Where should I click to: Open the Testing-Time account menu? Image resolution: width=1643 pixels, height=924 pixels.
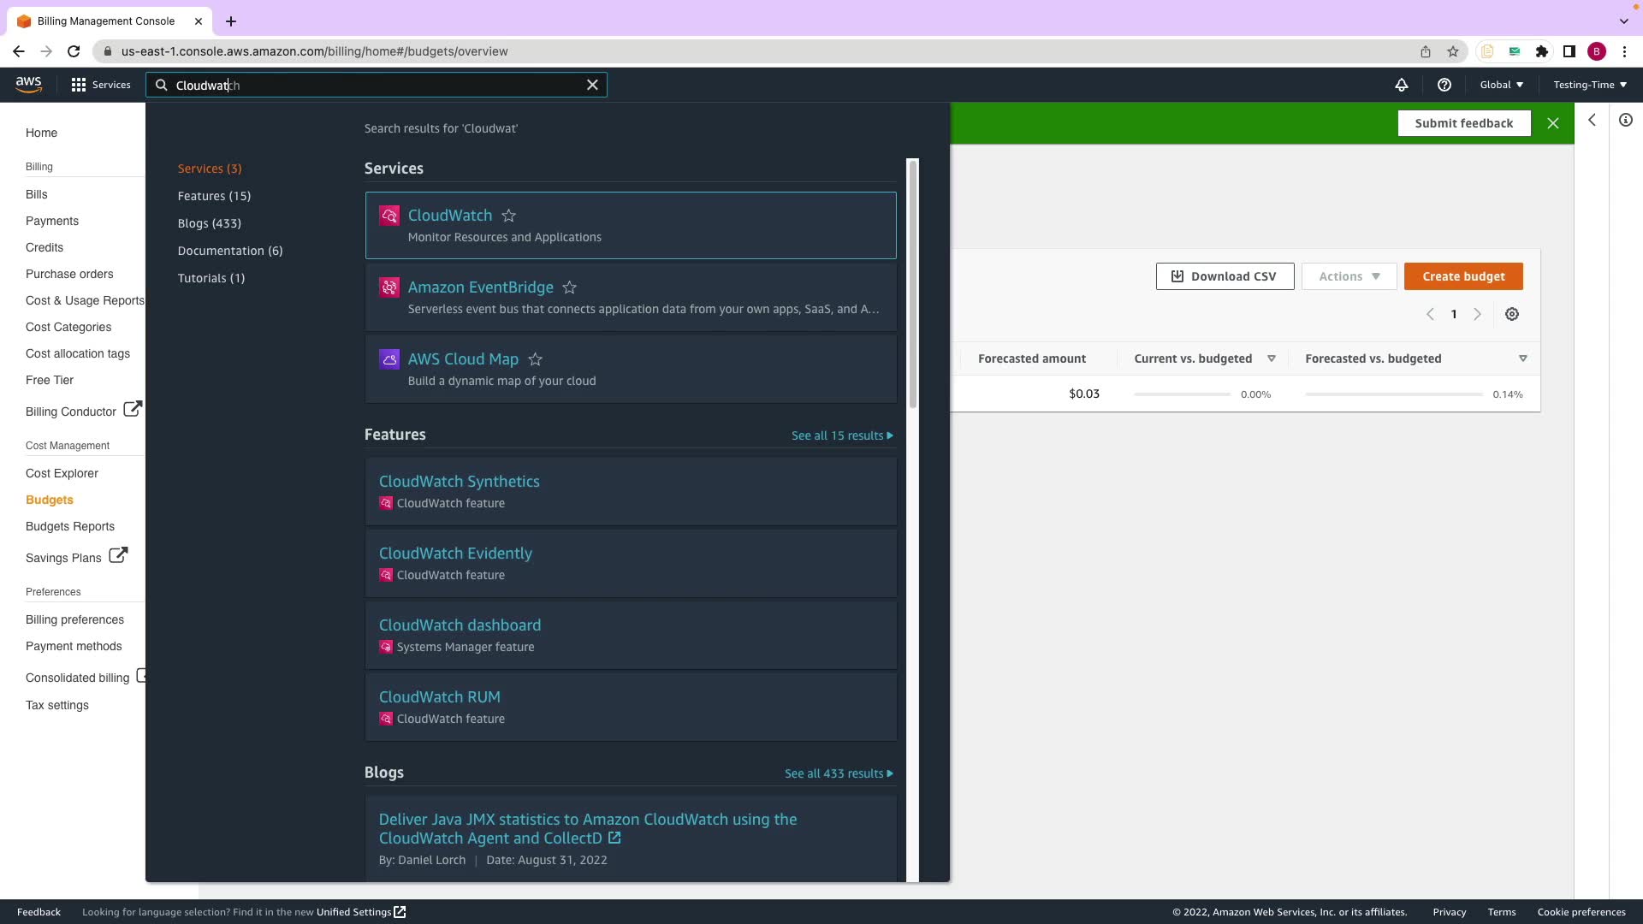[1589, 85]
